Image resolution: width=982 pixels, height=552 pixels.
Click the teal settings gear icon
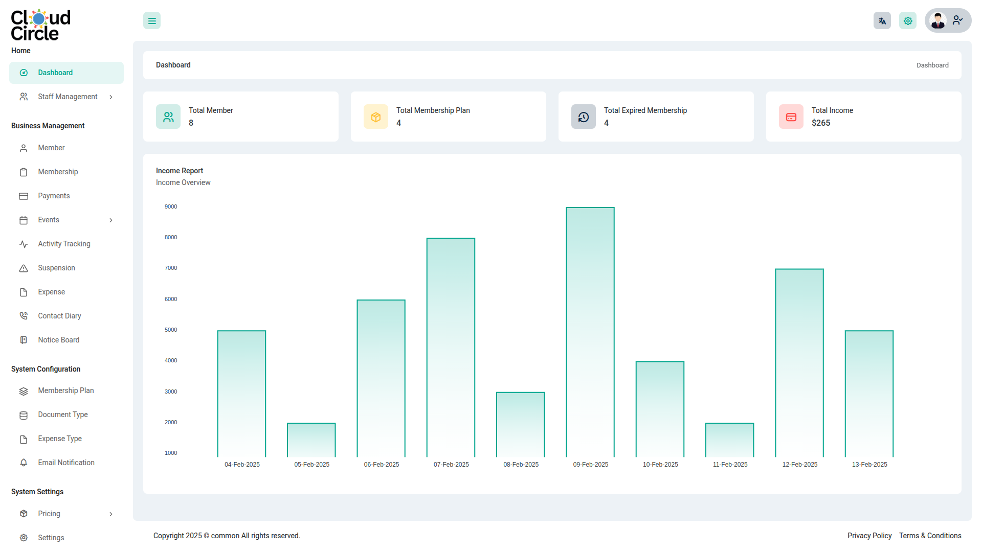[x=907, y=21]
